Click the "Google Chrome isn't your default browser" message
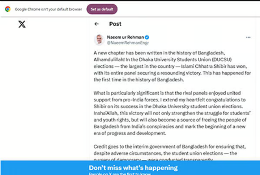The image size is (260, 175). click(x=48, y=9)
